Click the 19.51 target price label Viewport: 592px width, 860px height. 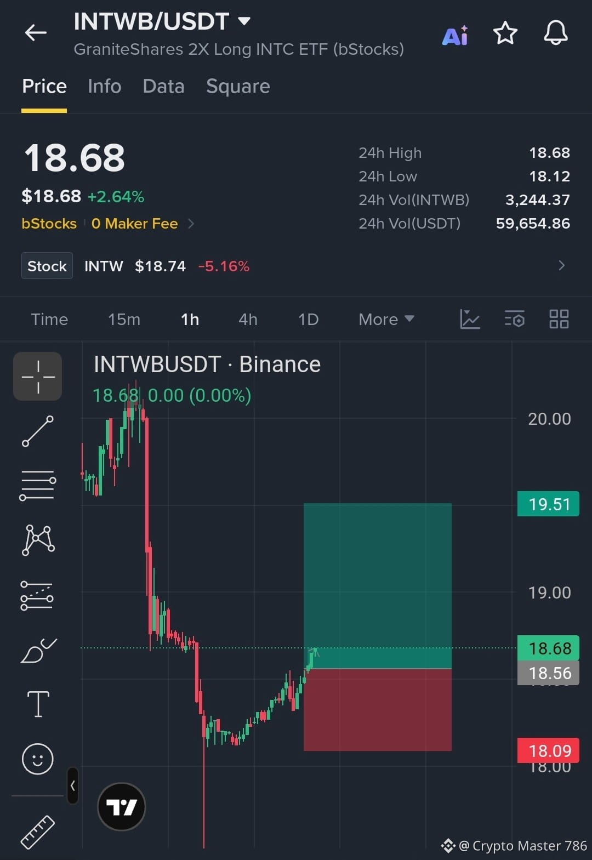pos(548,504)
